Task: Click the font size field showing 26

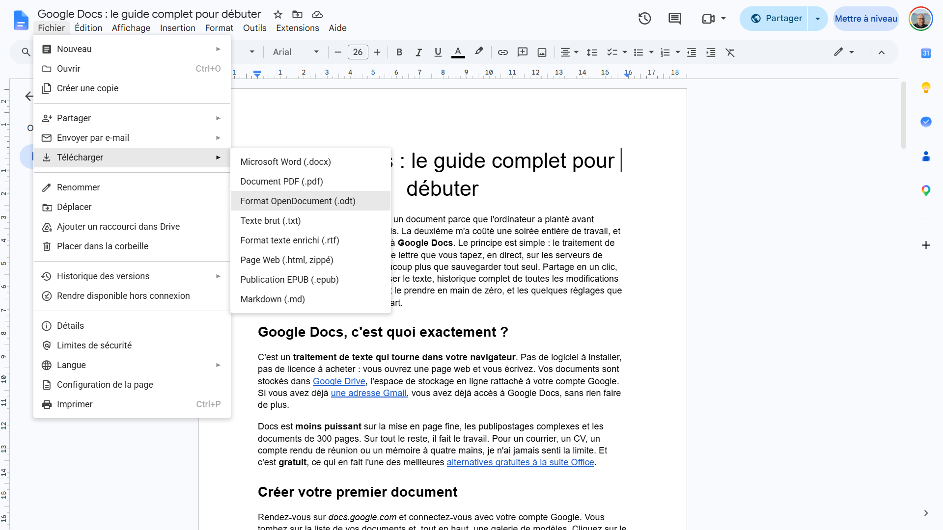Action: (x=358, y=52)
